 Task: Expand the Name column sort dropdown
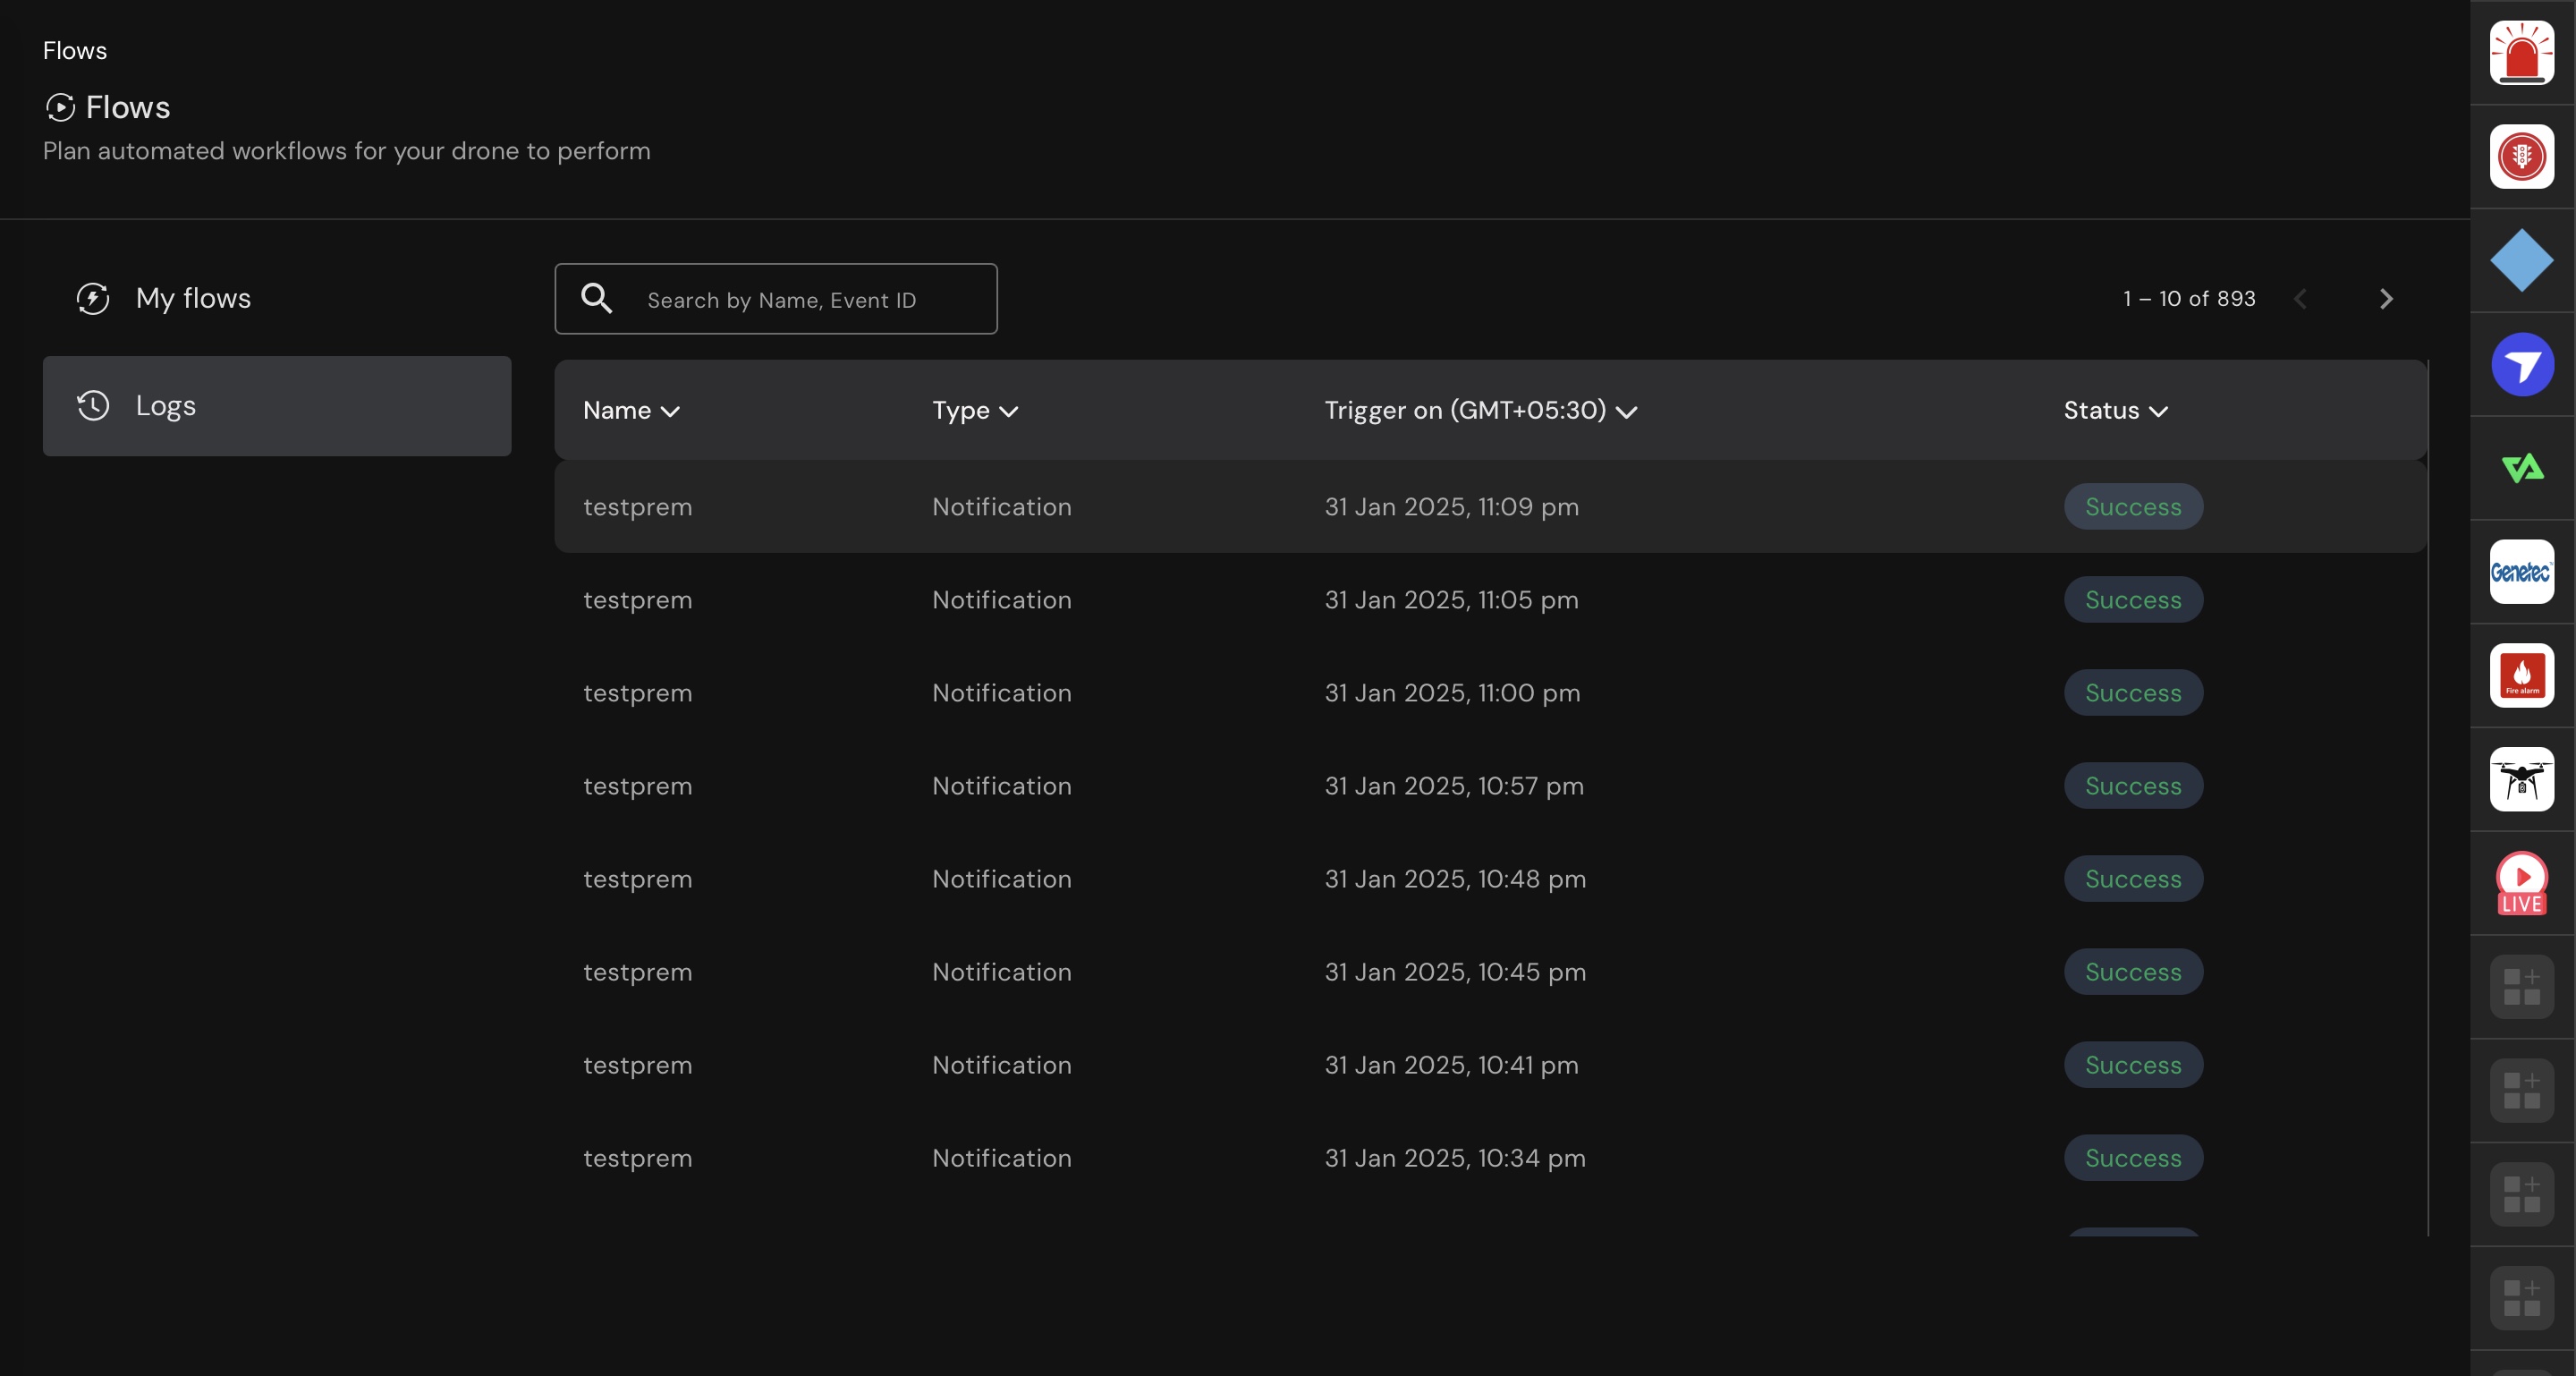pyautogui.click(x=631, y=411)
